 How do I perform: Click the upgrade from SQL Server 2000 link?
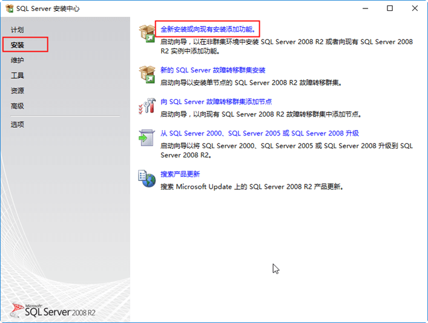260,133
